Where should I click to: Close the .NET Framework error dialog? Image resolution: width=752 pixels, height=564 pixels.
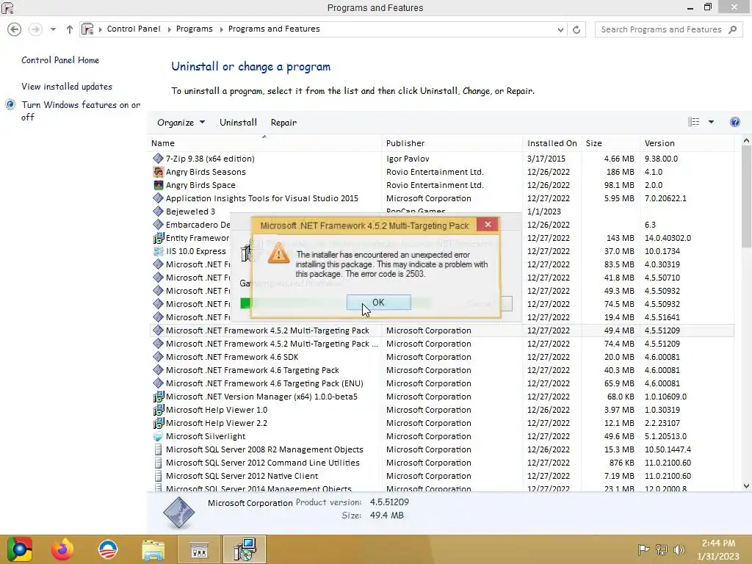488,225
